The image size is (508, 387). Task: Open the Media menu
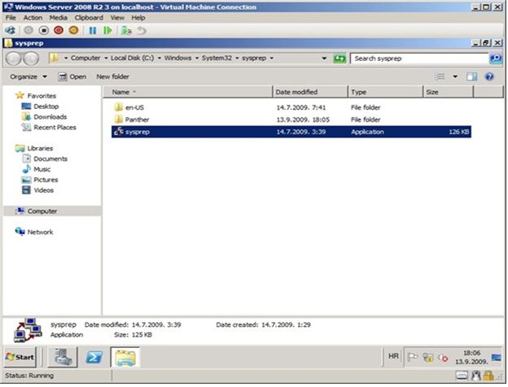pyautogui.click(x=58, y=17)
